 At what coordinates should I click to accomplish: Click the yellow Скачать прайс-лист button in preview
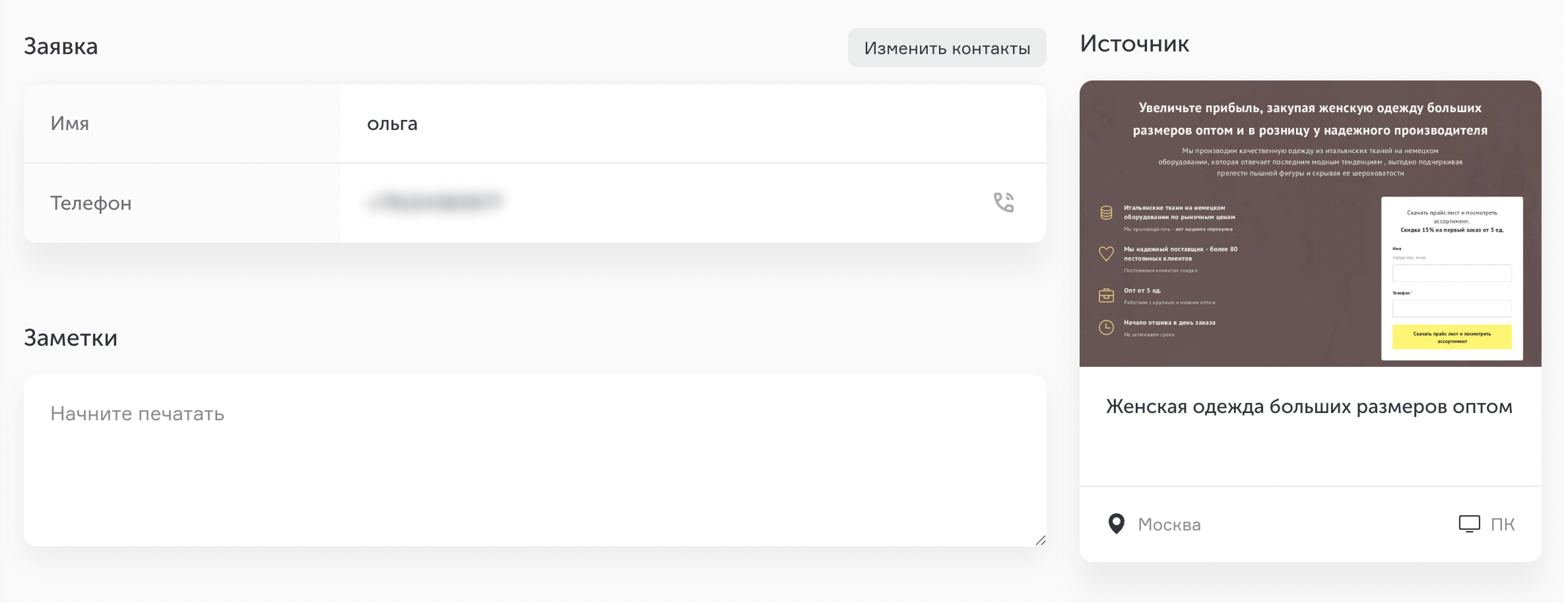[1452, 337]
